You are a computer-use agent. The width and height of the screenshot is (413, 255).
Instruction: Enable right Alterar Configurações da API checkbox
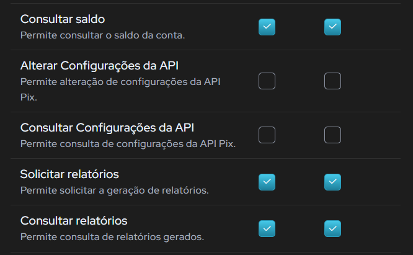click(x=332, y=81)
